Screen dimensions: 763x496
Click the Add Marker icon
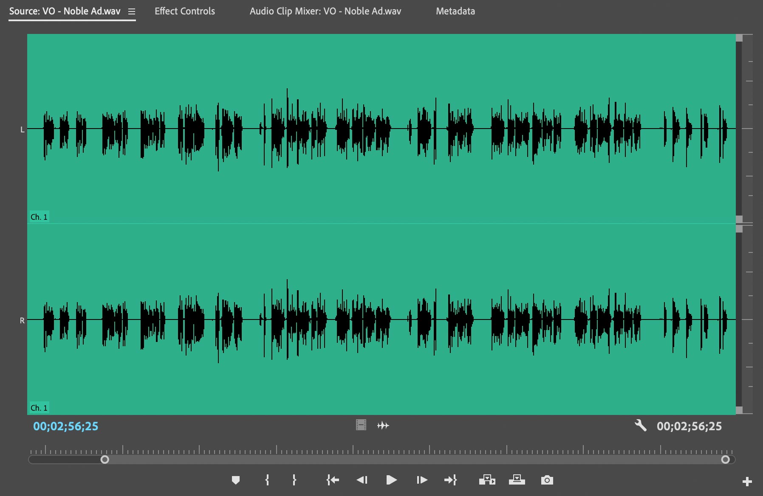tap(236, 480)
